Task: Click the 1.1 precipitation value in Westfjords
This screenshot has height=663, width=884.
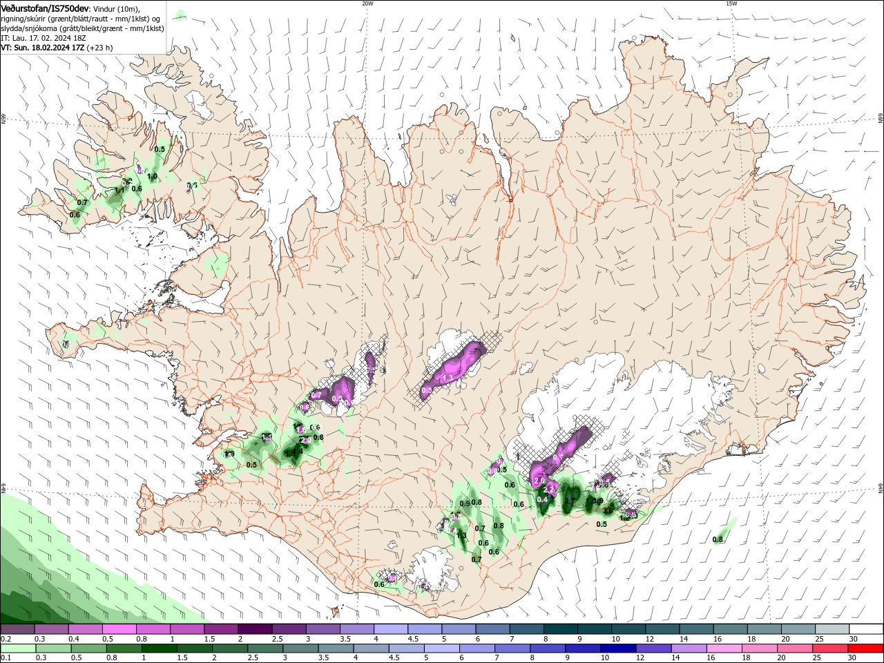Action: tap(119, 190)
